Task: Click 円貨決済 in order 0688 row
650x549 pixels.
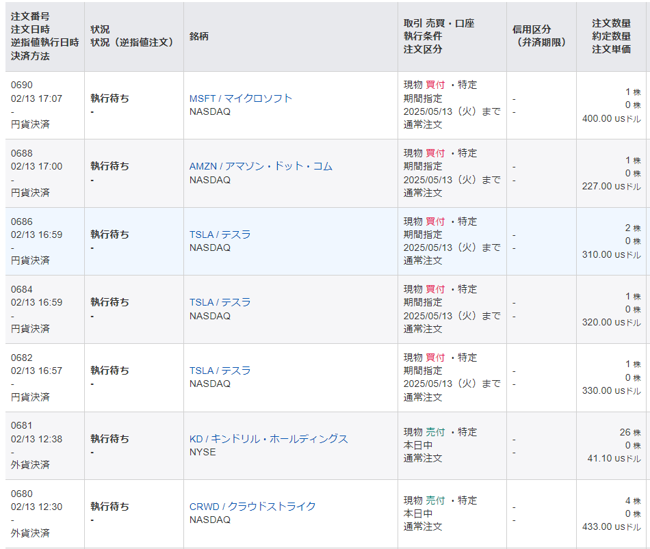Action: click(30, 193)
